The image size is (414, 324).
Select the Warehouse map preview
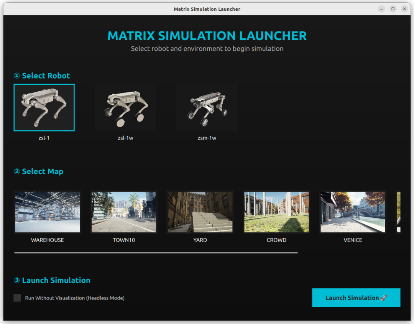[x=48, y=212]
